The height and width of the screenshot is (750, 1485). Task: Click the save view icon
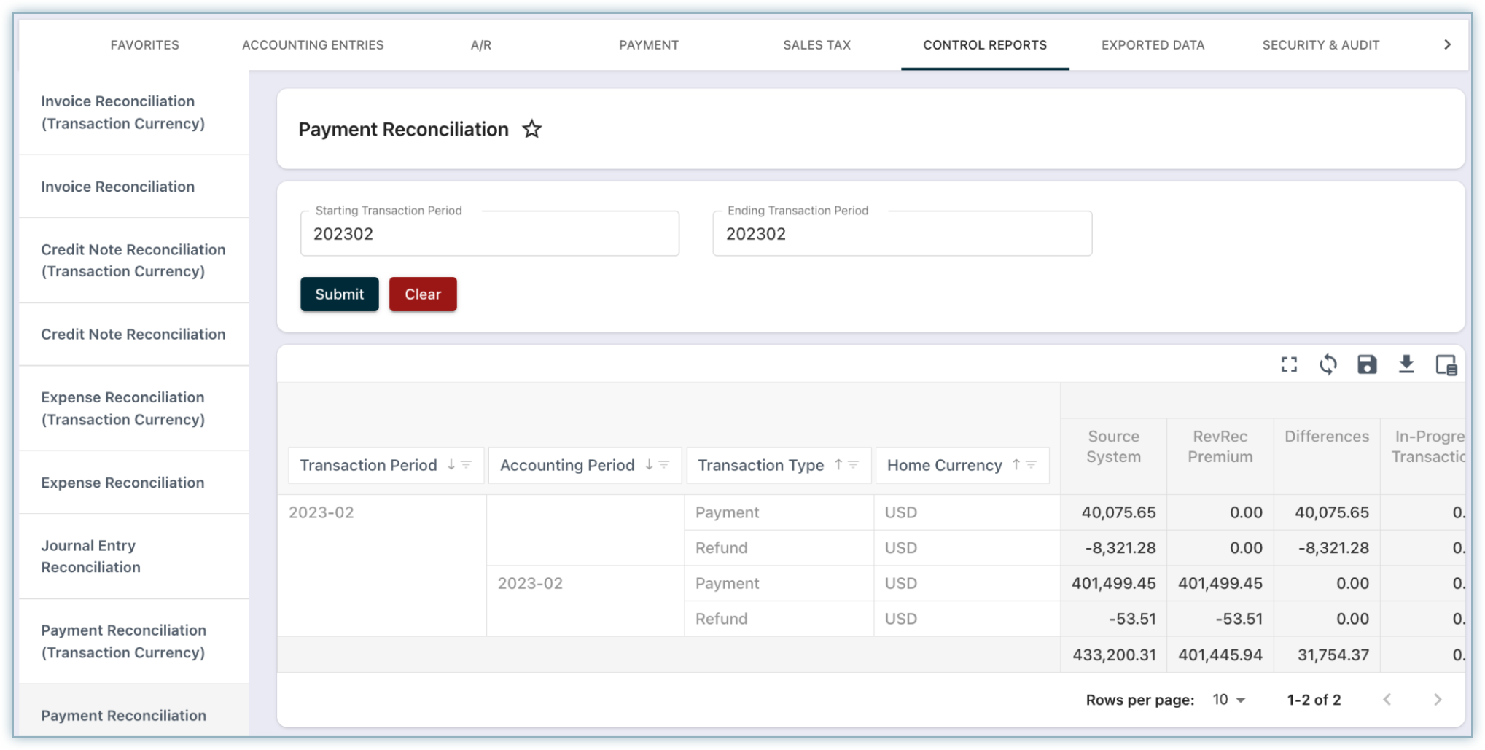pos(1366,364)
